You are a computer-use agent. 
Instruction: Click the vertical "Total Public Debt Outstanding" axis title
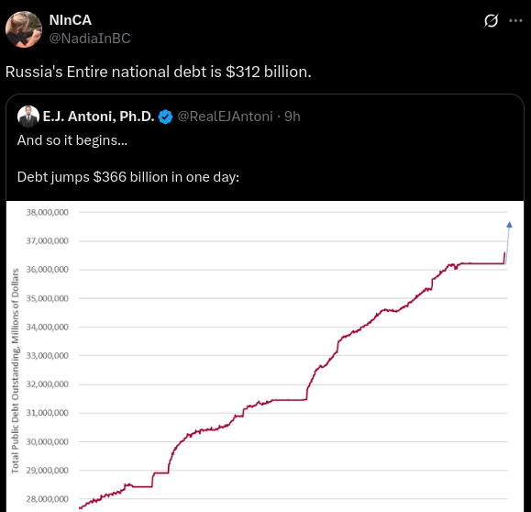[15, 371]
